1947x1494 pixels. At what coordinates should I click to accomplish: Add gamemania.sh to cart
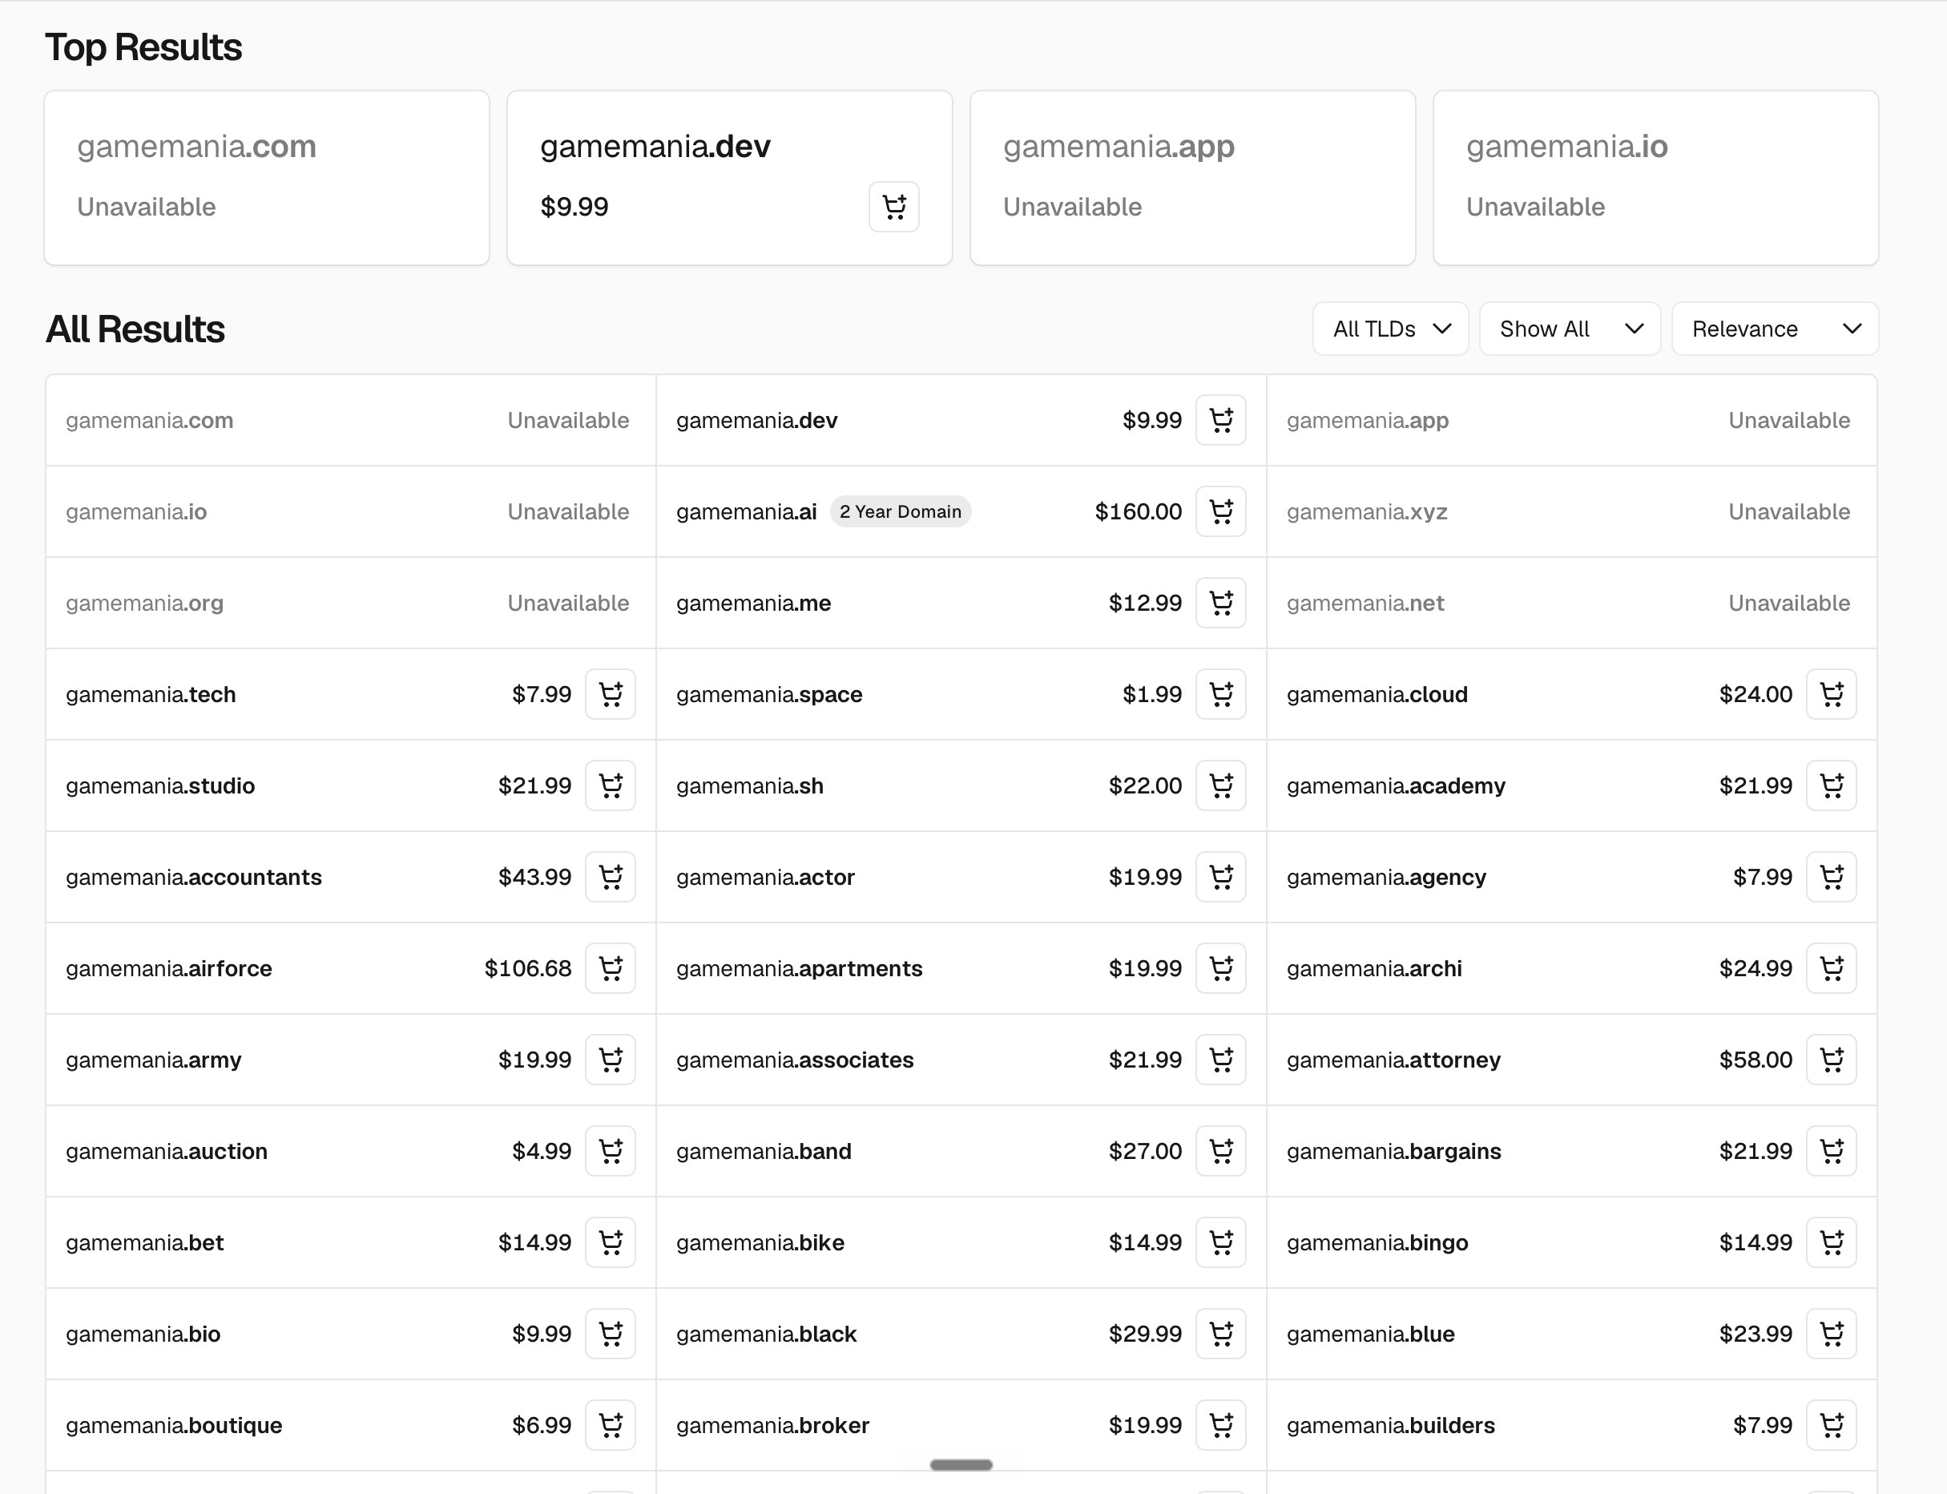pyautogui.click(x=1220, y=785)
